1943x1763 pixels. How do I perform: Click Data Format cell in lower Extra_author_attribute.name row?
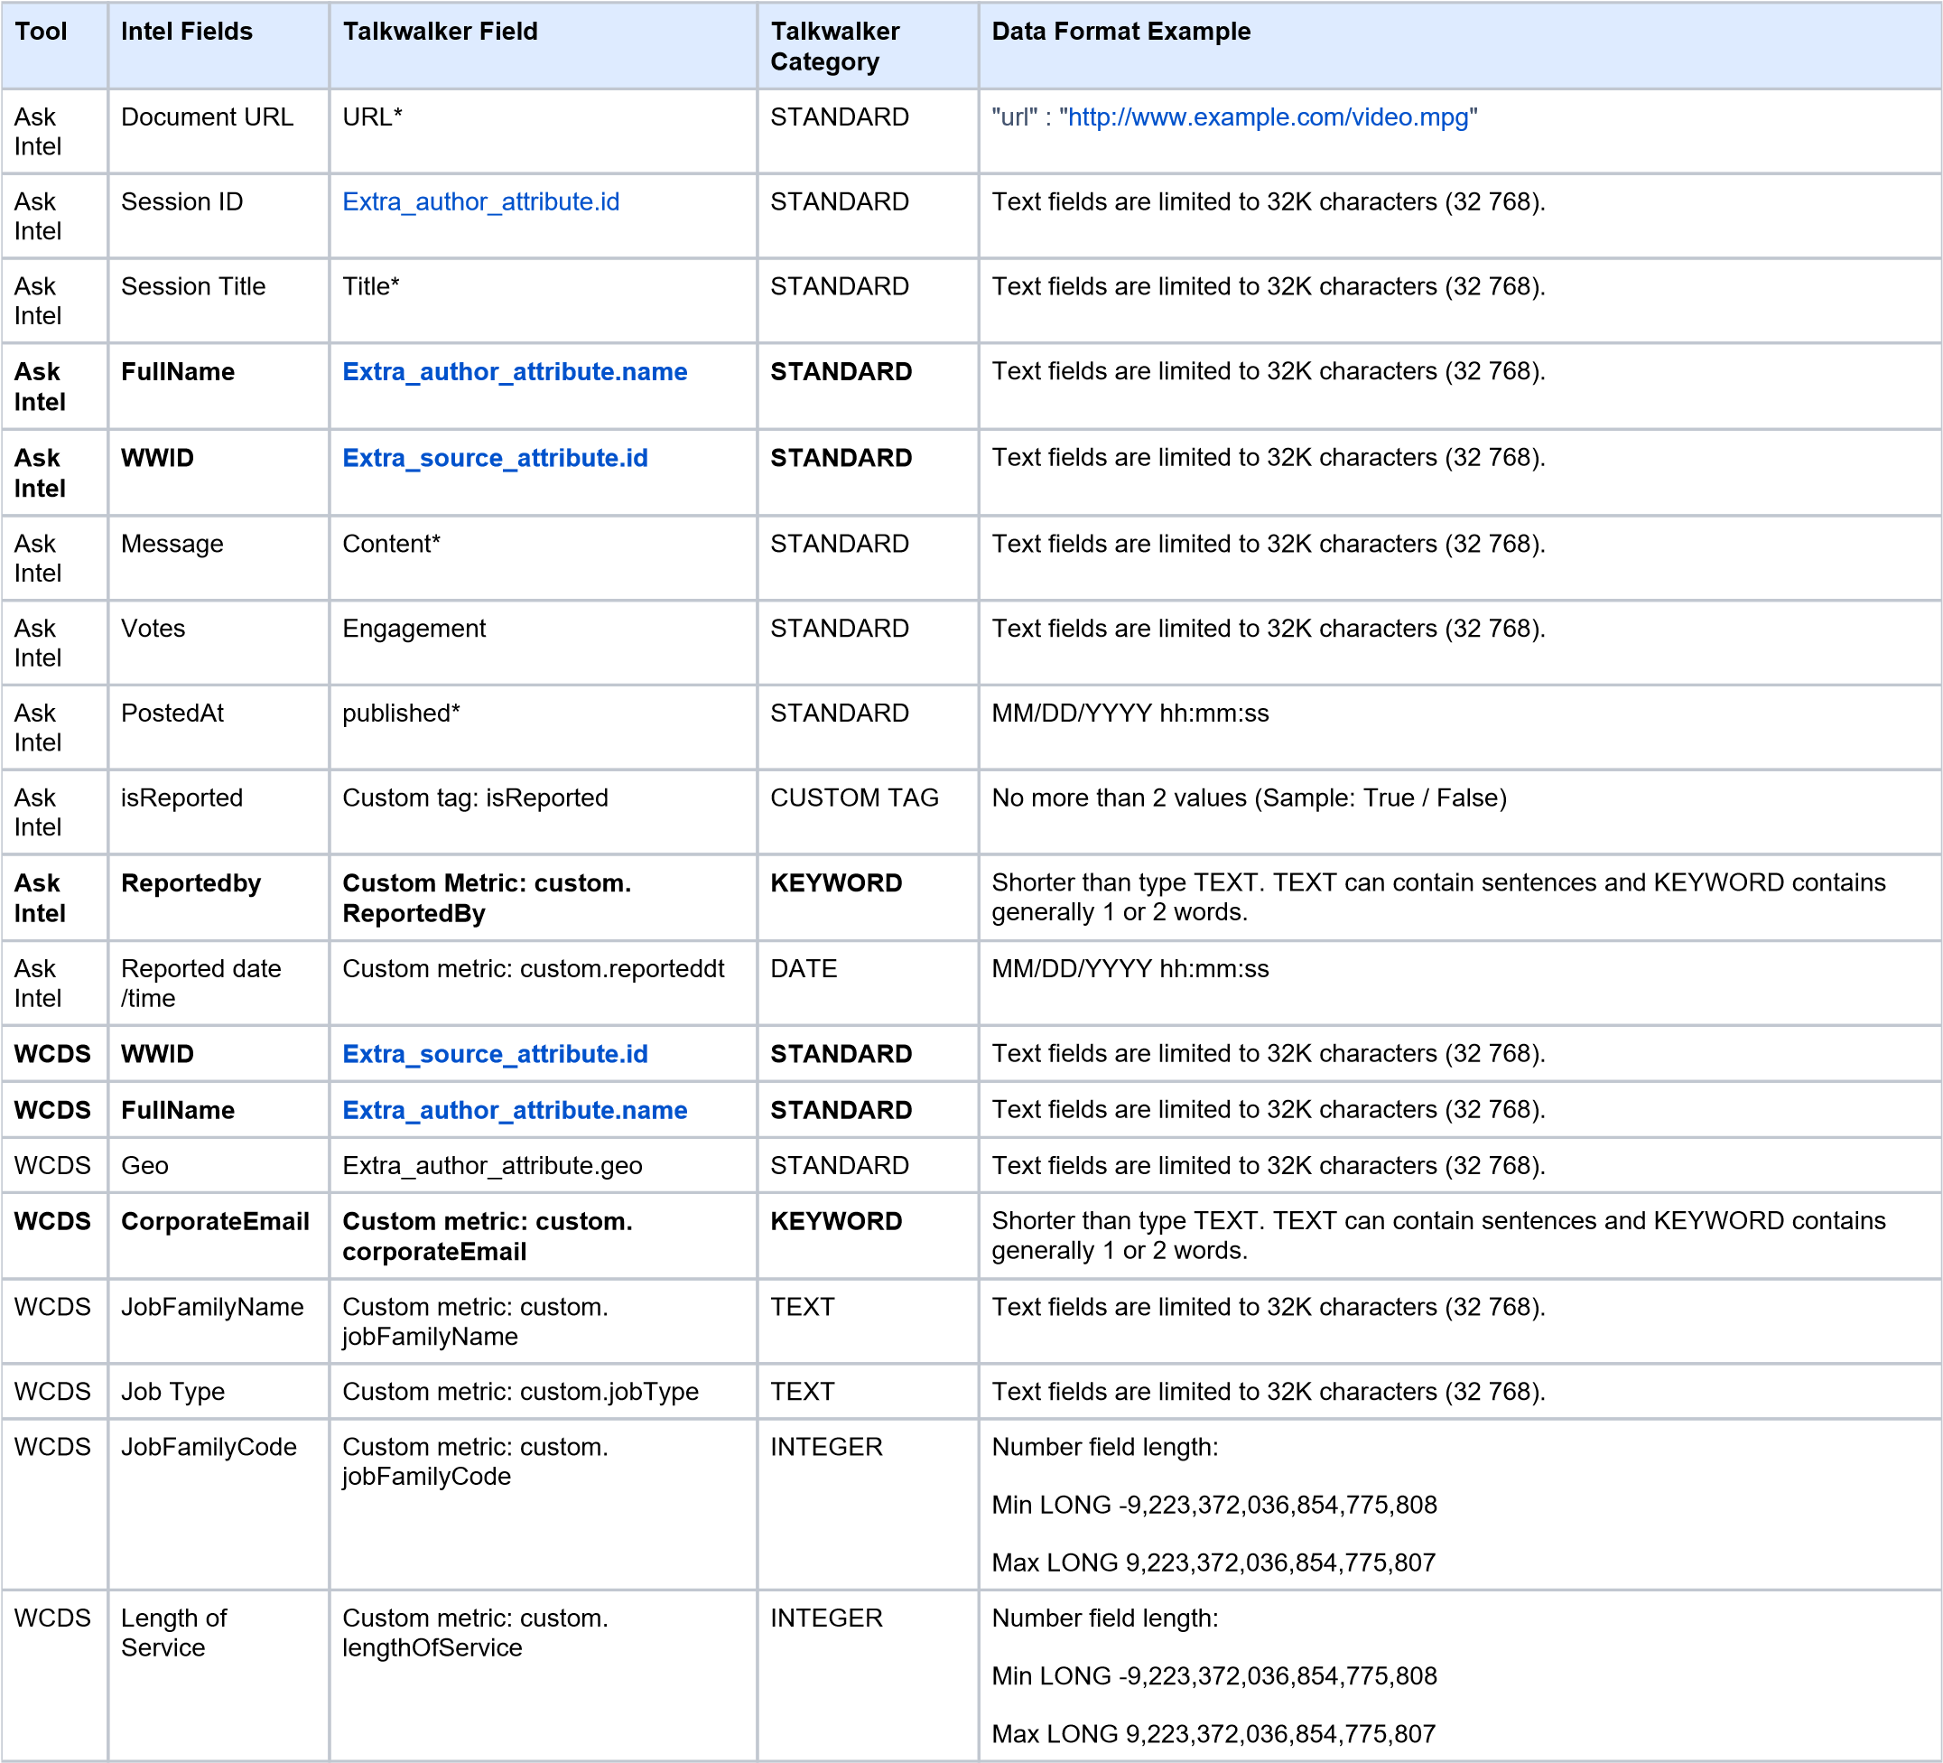tap(1458, 1109)
